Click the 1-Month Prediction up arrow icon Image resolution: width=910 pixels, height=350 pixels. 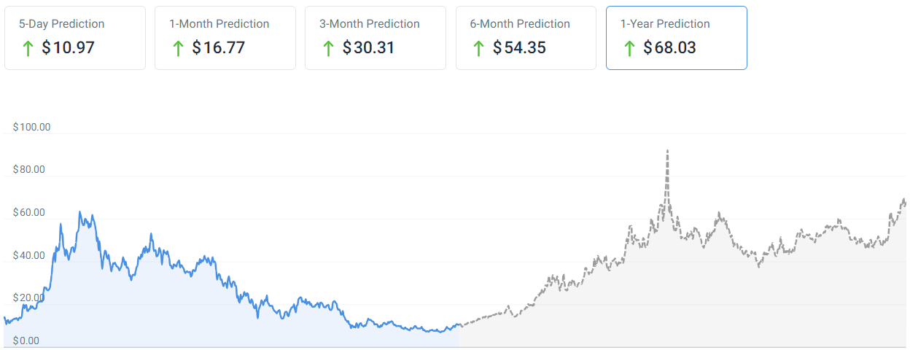(x=177, y=48)
